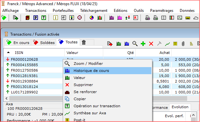Open the Affichage menu

pyautogui.click(x=11, y=11)
